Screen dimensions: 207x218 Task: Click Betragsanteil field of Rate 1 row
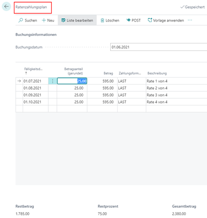tap(72, 81)
